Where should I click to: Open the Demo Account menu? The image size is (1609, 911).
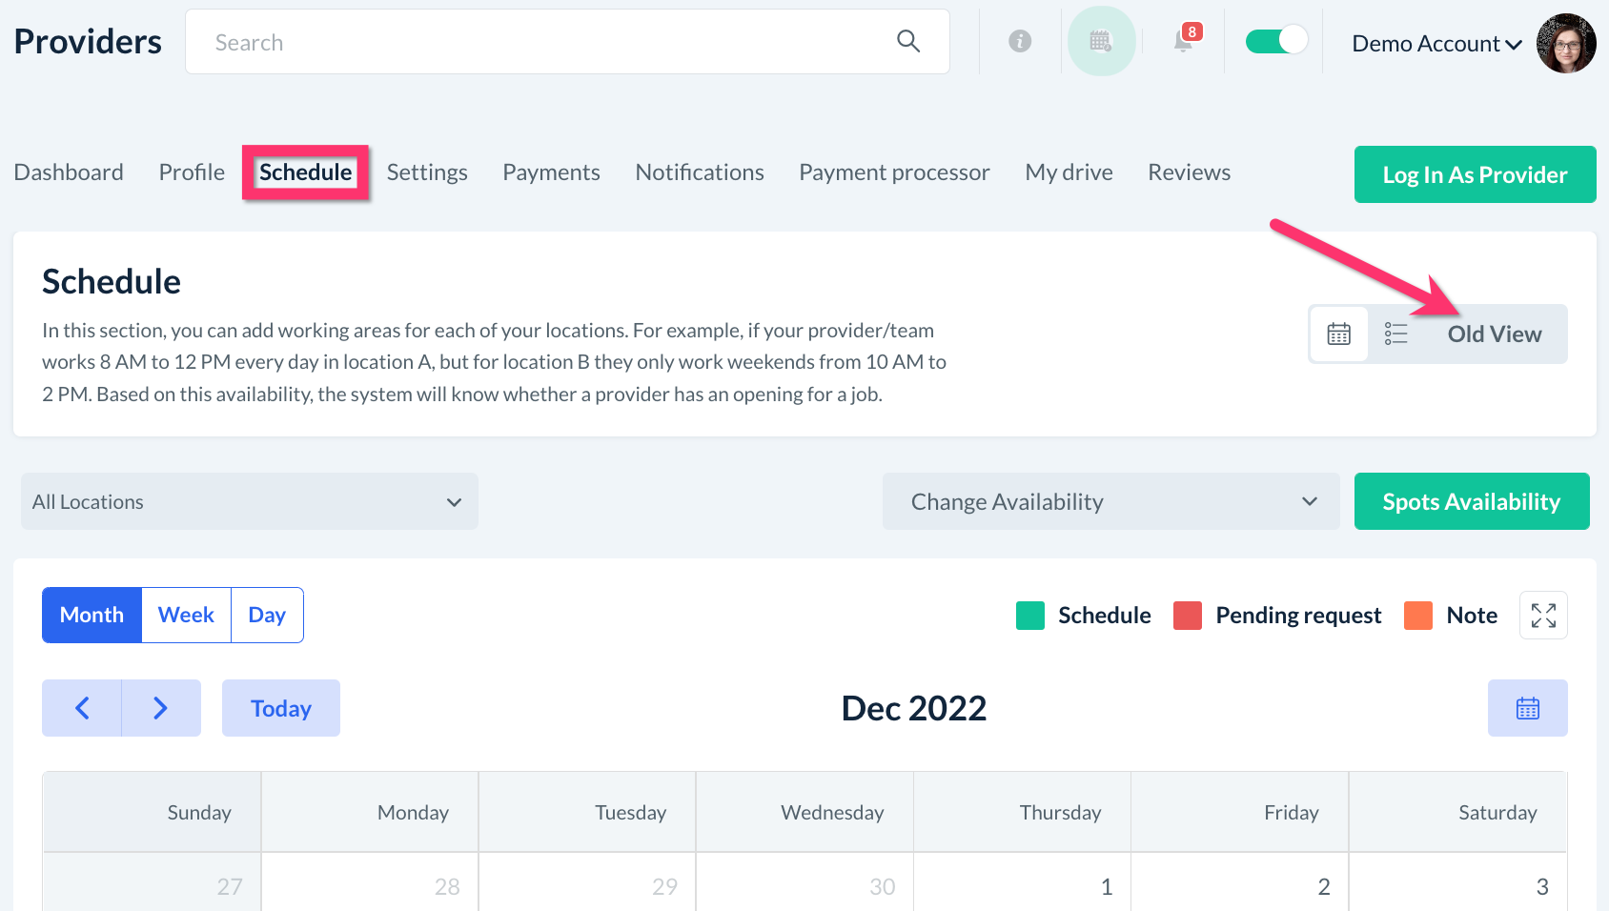(1436, 44)
